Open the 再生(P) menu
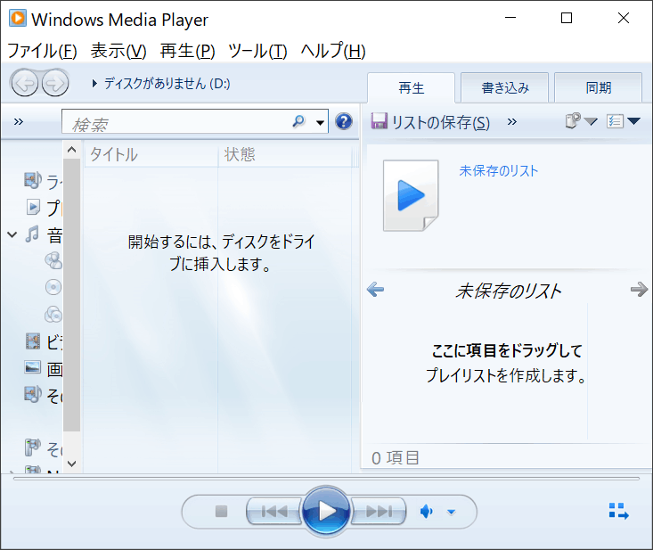This screenshot has width=653, height=550. point(187,51)
